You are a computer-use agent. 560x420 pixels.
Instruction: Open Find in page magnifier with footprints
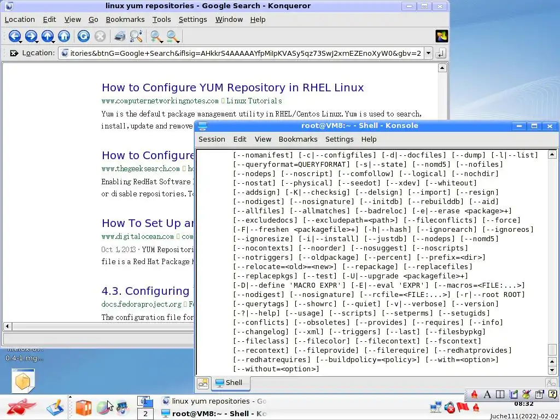136,36
